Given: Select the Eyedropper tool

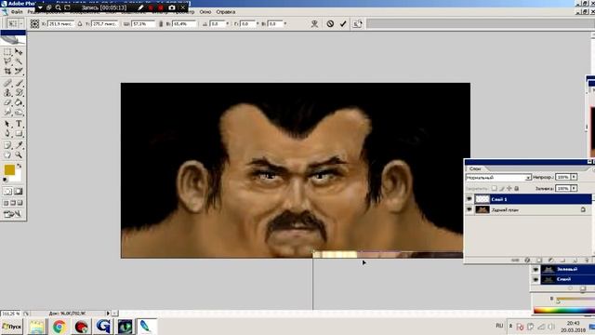Looking at the screenshot, I should point(19,145).
